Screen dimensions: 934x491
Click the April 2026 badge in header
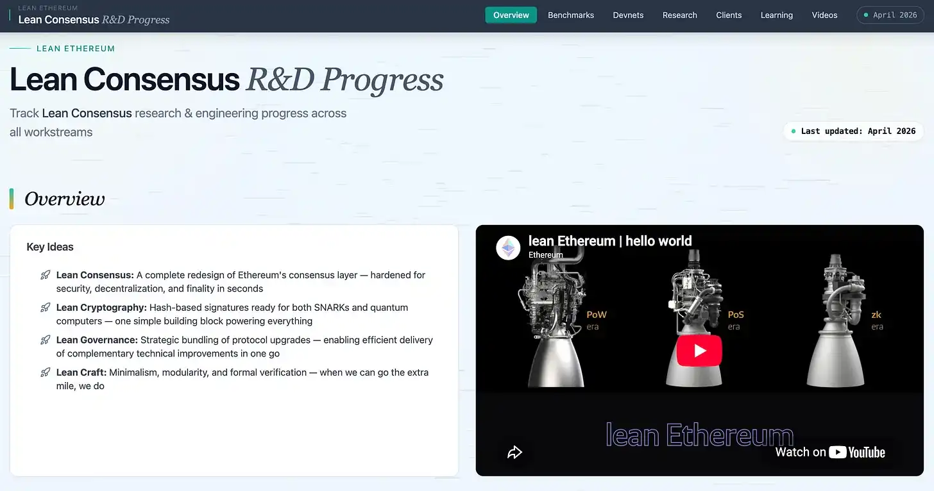[890, 15]
